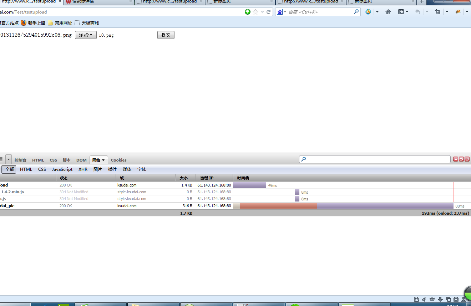Click the 浏览… file browse button
The image size is (471, 306).
86,35
